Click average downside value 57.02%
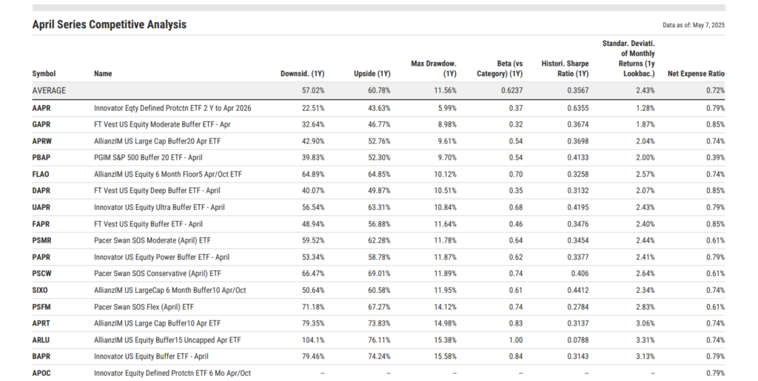This screenshot has height=381, width=758. (x=313, y=91)
